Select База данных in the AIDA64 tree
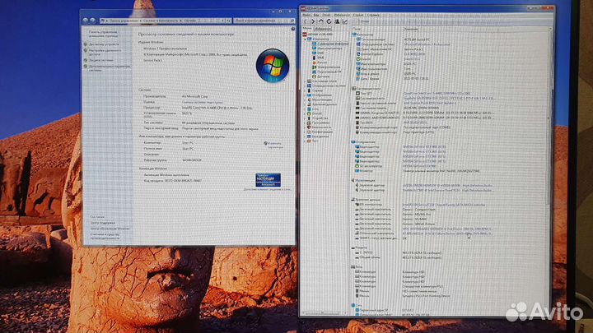This screenshot has width=593, height=333. tap(318, 136)
